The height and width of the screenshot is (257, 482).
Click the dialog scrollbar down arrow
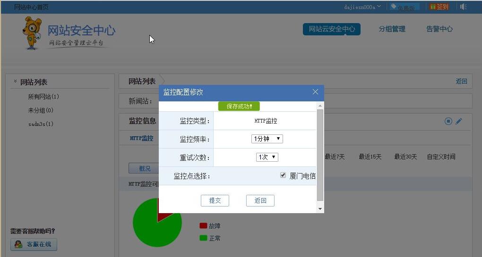click(x=320, y=209)
